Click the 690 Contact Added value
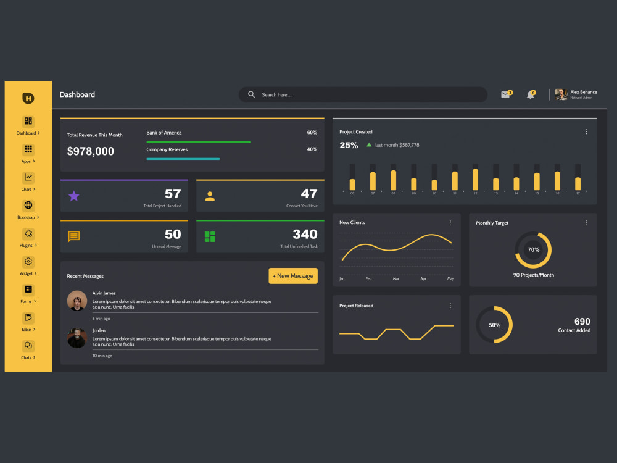Image resolution: width=617 pixels, height=463 pixels. 582,322
